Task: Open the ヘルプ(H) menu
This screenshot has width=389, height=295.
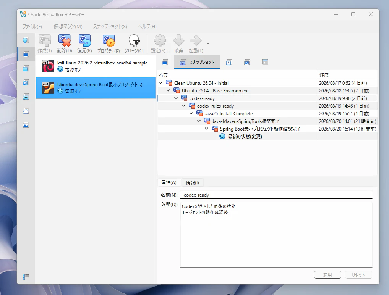Action: coord(147,26)
